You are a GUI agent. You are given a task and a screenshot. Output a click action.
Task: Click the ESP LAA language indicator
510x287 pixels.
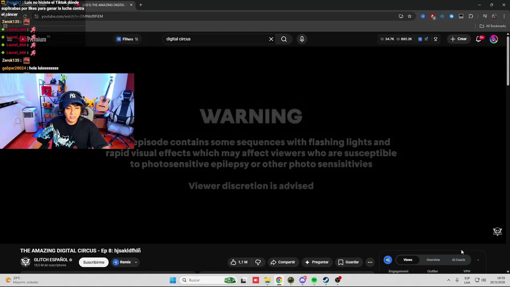coord(467,280)
